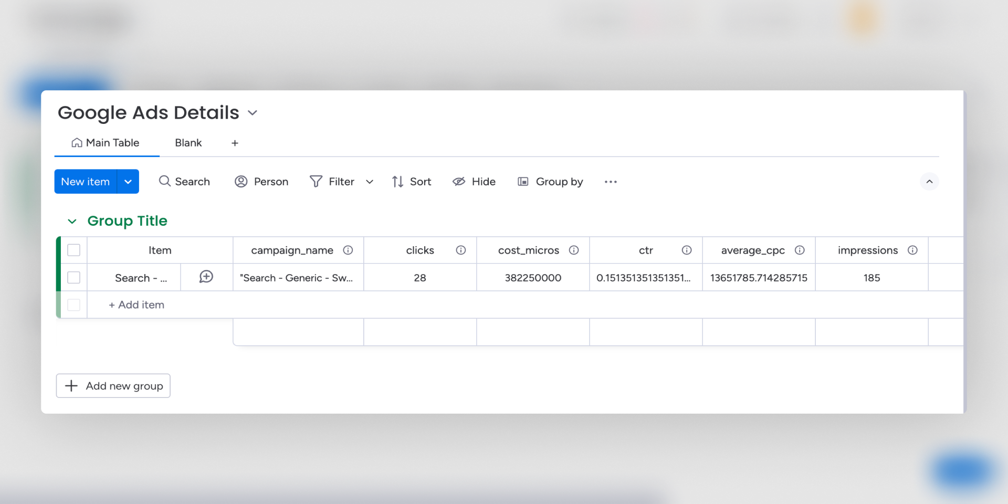
Task: Click the cost_micros column header
Action: tap(533, 250)
